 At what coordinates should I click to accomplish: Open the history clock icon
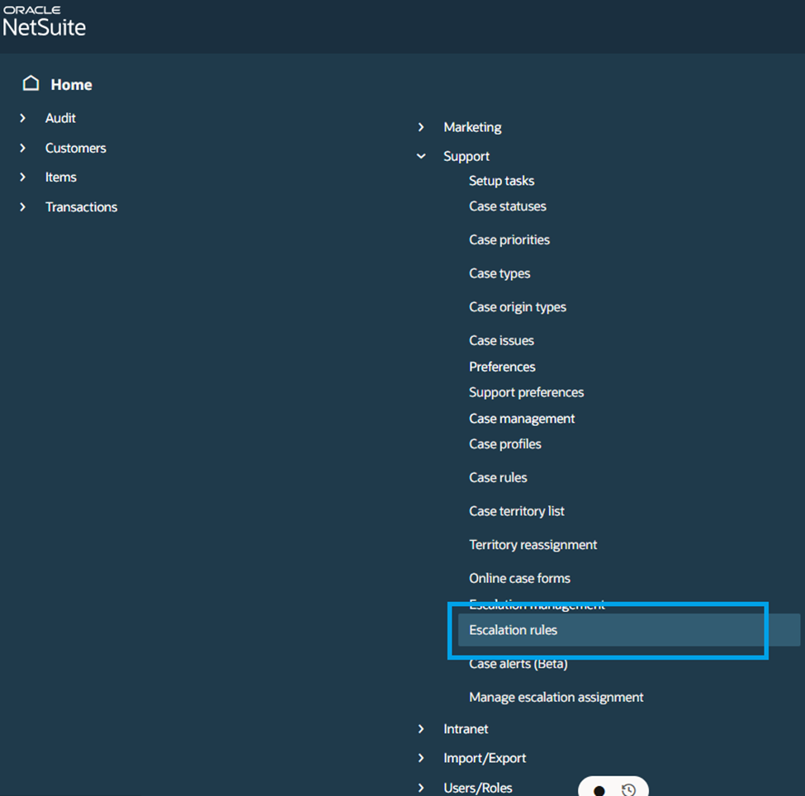(628, 790)
